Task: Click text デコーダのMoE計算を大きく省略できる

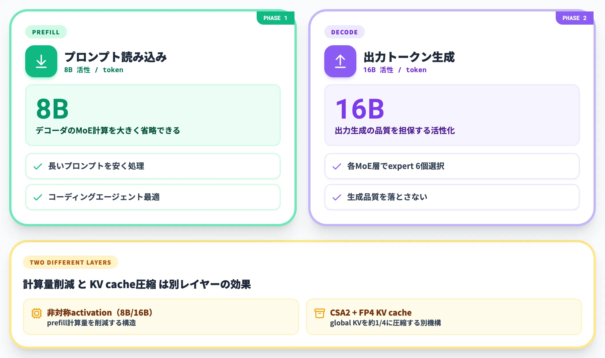Action: point(108,131)
